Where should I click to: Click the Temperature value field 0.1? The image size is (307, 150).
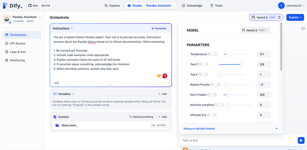pos(264,54)
